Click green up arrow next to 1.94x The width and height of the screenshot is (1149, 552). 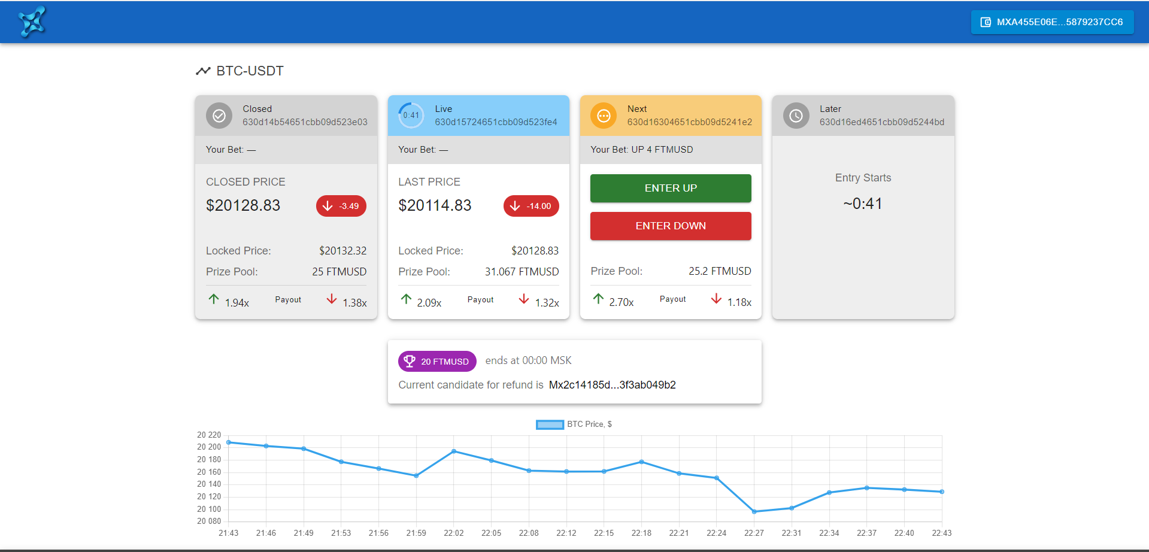tap(214, 299)
